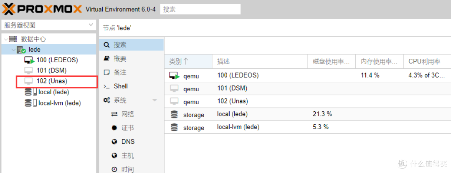Click the 4.3% of 3C CPU cell

click(427, 75)
